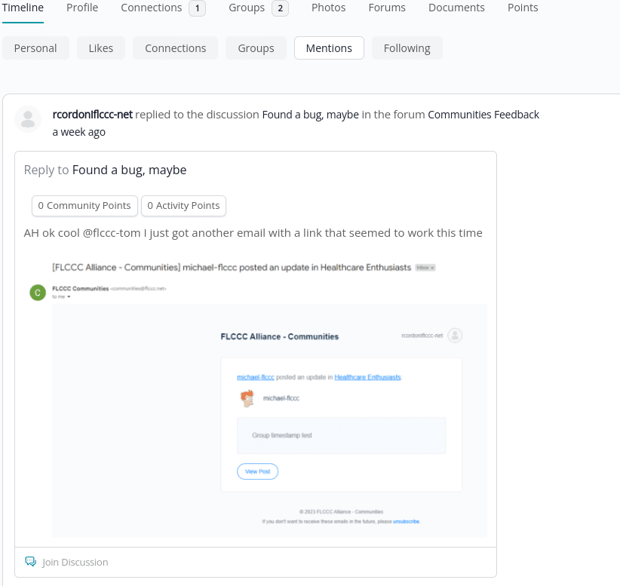The image size is (620, 586).
Task: Click the 0 Community Points button
Action: coord(84,206)
